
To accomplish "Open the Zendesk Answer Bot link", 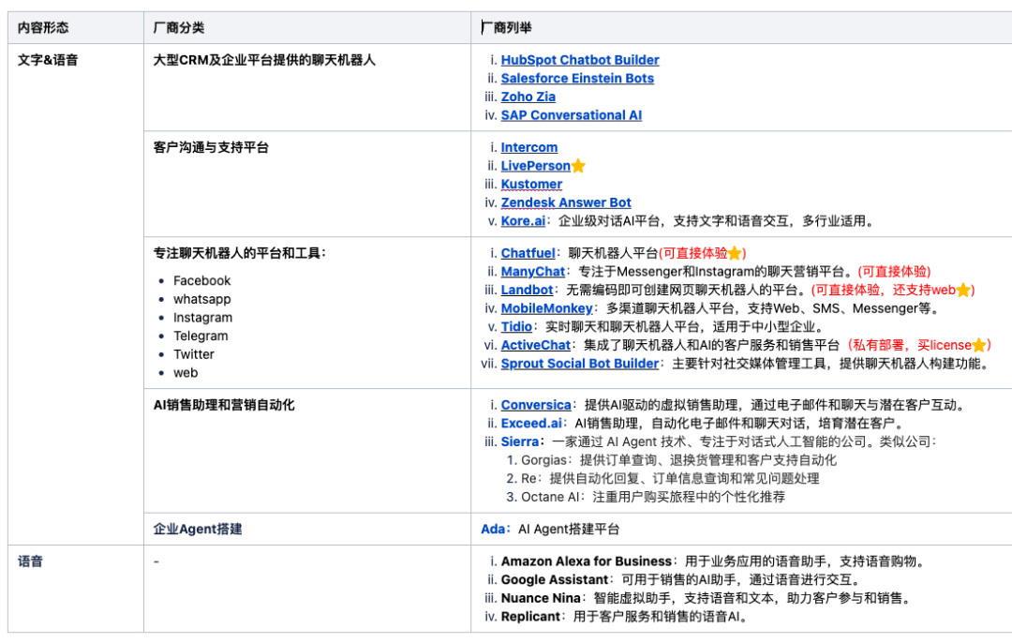I will (x=566, y=202).
